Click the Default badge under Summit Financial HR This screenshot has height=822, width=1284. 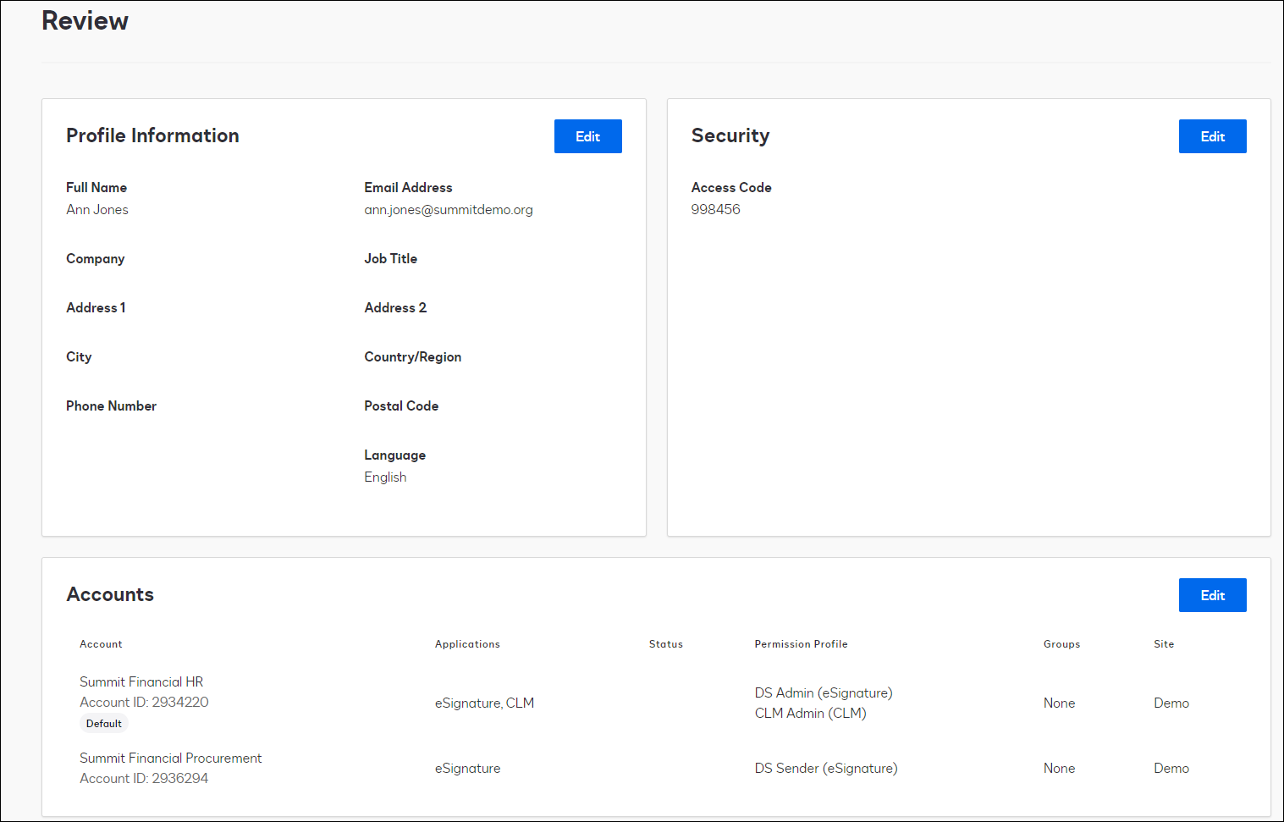[x=104, y=724]
